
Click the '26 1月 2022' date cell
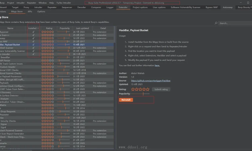click(79, 32)
